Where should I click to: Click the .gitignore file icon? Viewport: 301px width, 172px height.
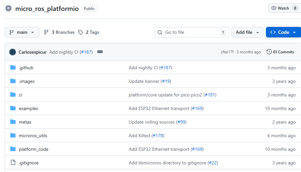pyautogui.click(x=13, y=163)
